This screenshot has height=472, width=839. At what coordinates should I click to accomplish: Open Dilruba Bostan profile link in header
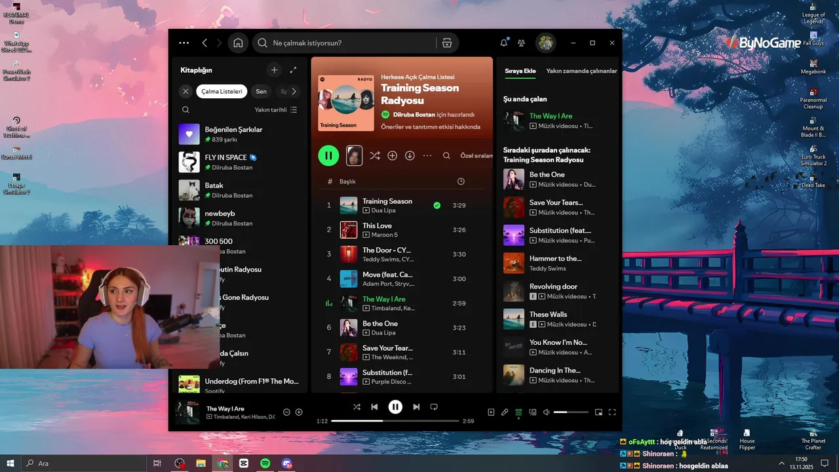click(x=414, y=114)
